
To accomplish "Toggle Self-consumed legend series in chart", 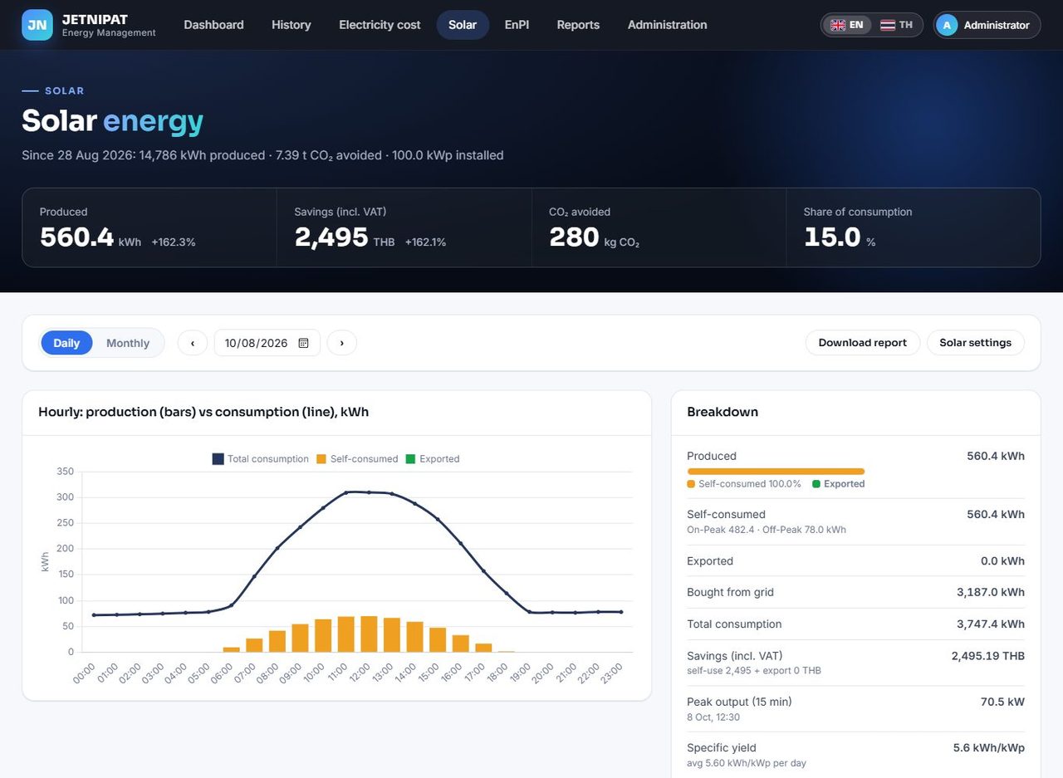I will 357,459.
